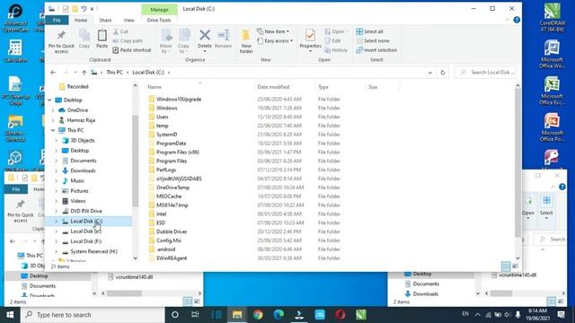Screen dimensions: 575x323
Task: Open the Copy to menu
Action: [183, 41]
